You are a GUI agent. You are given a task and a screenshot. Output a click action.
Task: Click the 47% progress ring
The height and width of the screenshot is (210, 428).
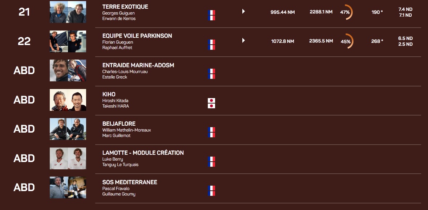pos(346,12)
